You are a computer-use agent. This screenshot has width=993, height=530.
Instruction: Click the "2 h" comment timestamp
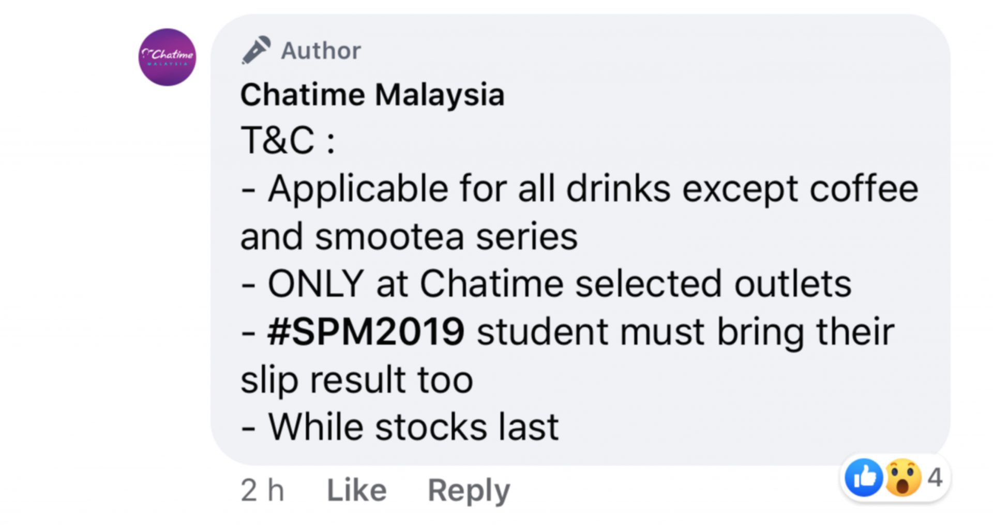[x=262, y=490]
